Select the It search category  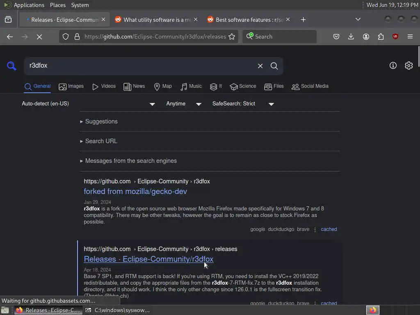click(x=216, y=86)
